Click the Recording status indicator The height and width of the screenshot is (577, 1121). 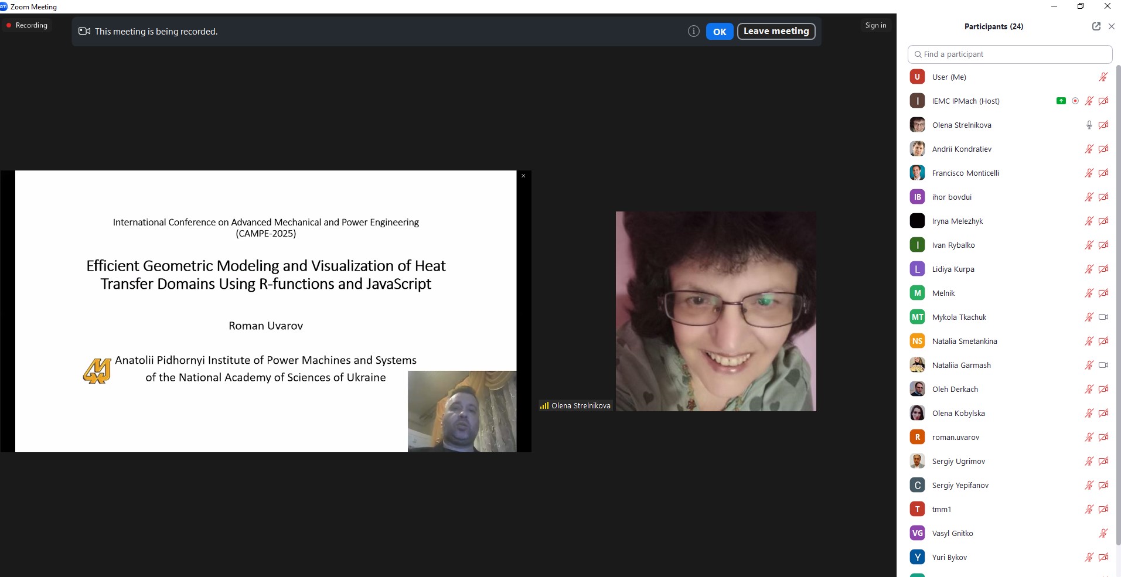(x=27, y=25)
